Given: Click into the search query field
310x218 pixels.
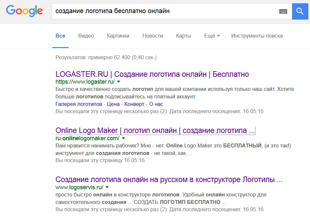Looking at the screenshot, I should (x=163, y=11).
